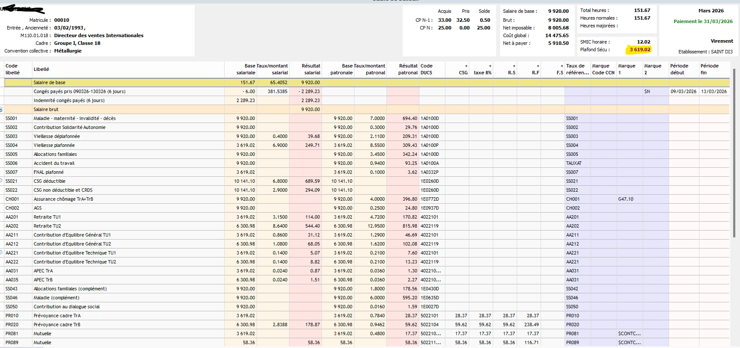Select the CSG déductible row label

[x=50, y=181]
